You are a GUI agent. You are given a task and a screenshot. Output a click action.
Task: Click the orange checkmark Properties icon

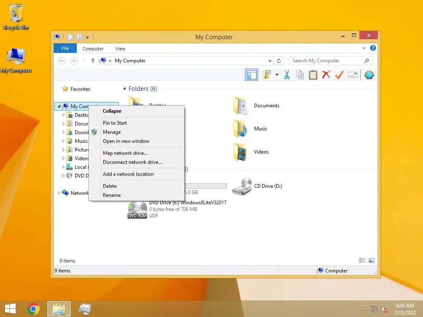pyautogui.click(x=339, y=75)
